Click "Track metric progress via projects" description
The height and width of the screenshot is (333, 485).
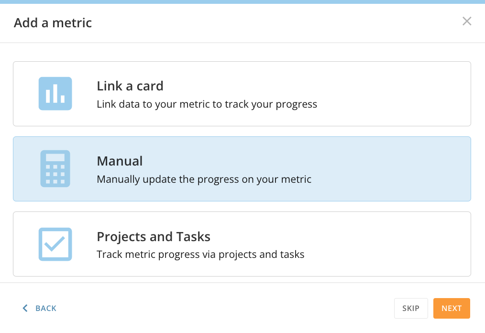coord(200,254)
